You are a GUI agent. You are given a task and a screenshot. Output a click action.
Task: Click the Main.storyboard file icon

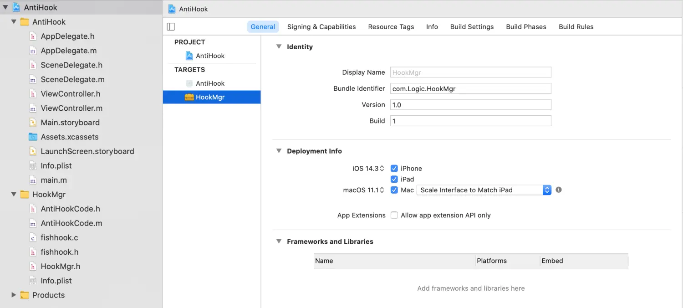point(33,123)
